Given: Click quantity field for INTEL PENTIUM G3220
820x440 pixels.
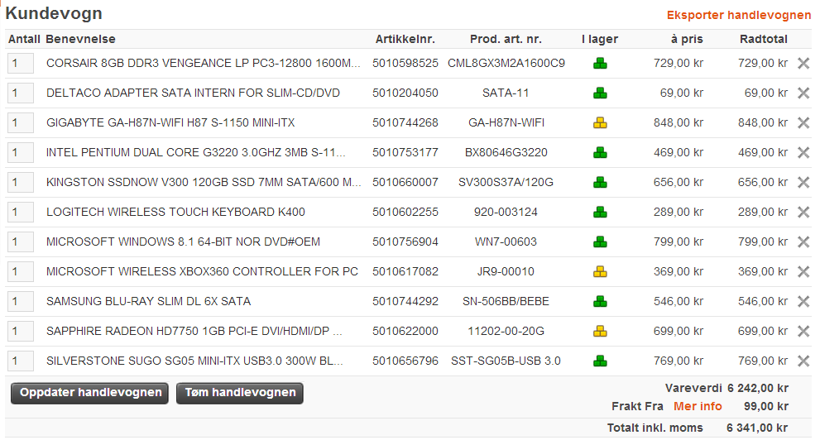Looking at the screenshot, I should pos(21,152).
